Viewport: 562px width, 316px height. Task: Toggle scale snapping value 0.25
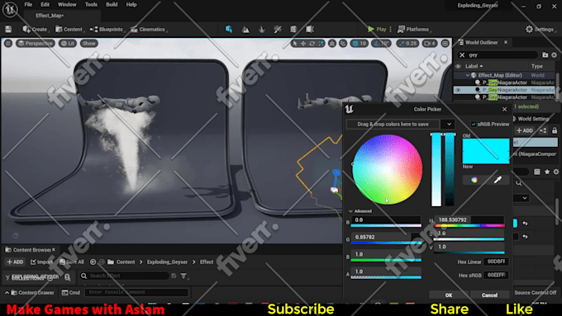pos(407,43)
